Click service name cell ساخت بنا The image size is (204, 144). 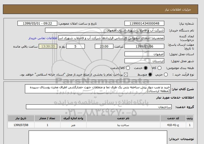[123, 125]
